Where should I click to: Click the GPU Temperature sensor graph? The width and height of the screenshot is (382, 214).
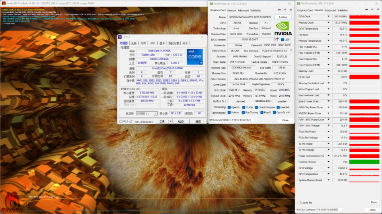tap(364, 29)
